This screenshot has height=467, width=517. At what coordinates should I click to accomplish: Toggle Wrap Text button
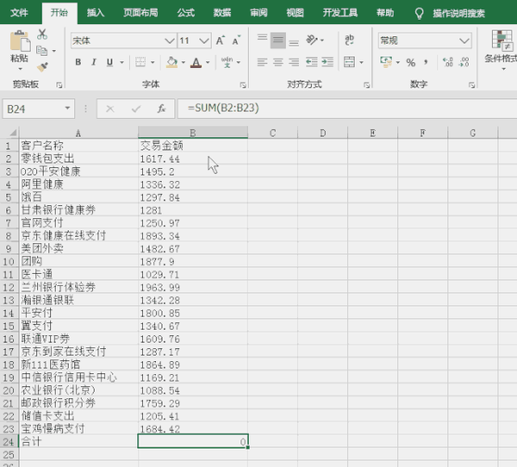click(349, 40)
